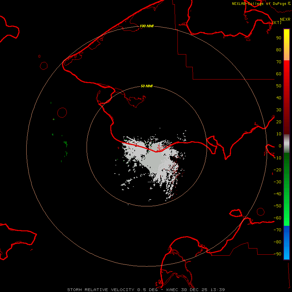Click the 0 value on the velocity scale
The image size is (292, 292).
tap(280, 146)
